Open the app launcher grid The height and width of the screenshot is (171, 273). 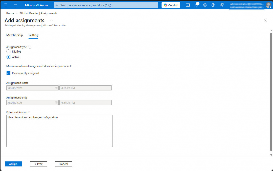(5, 5)
